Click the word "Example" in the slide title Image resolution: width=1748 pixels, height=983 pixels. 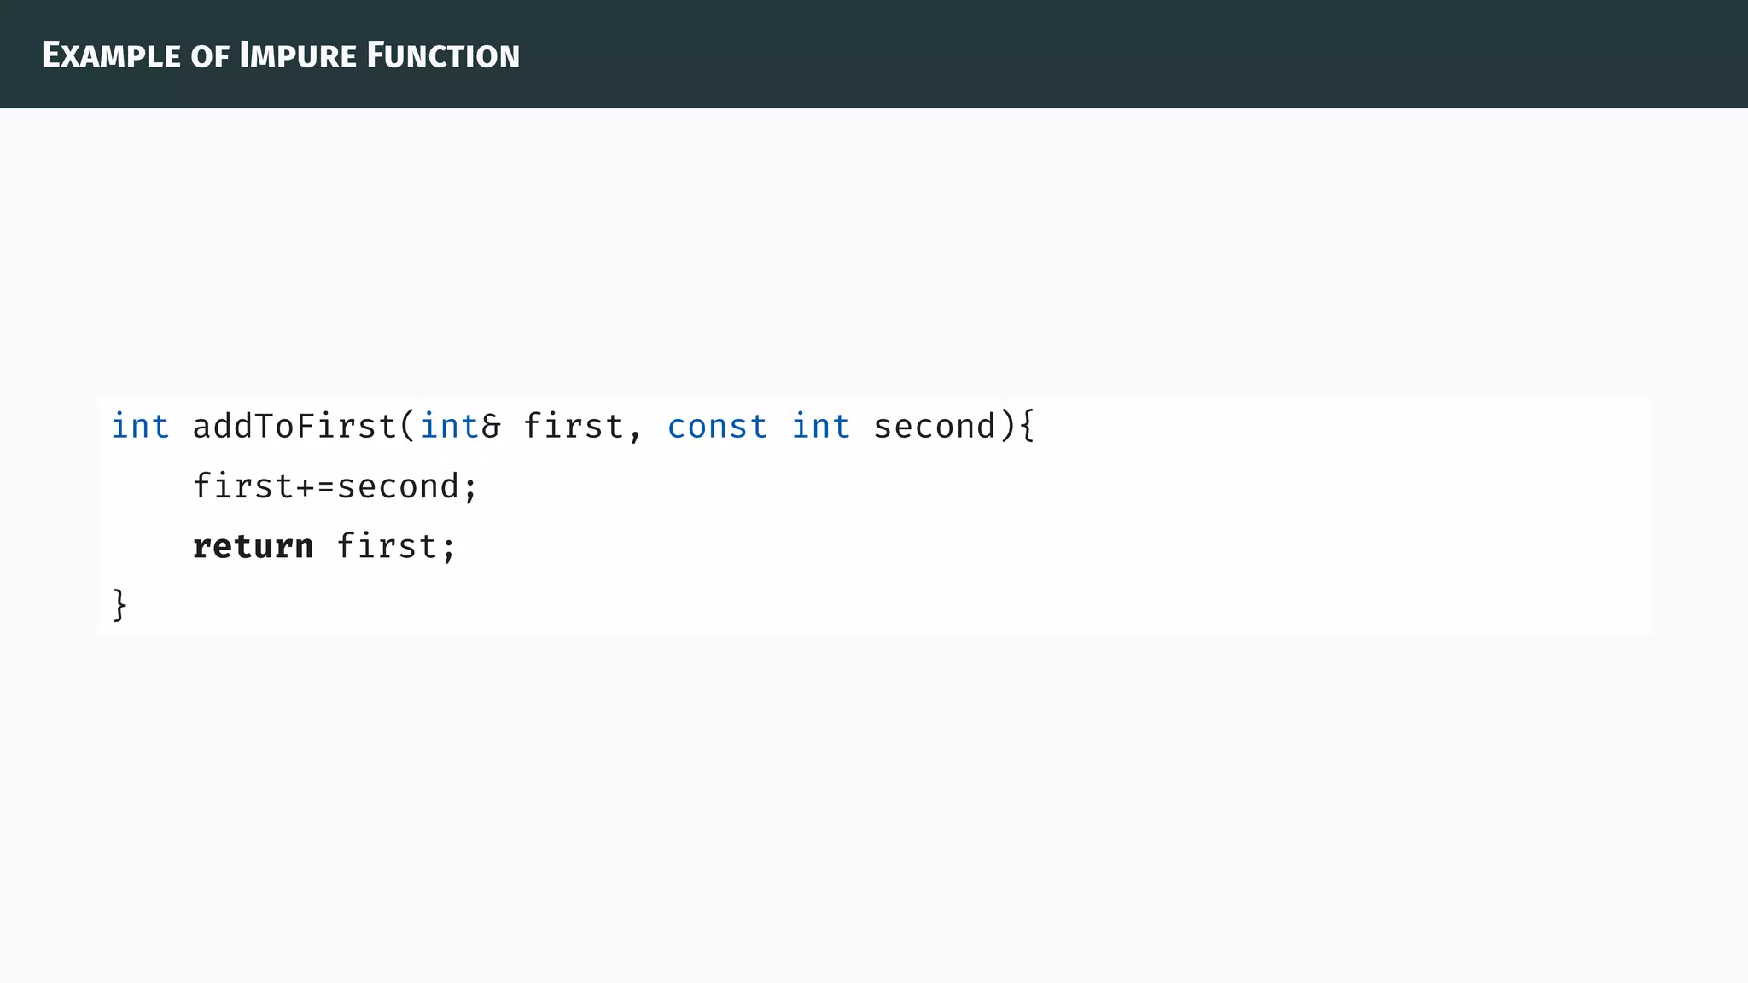click(x=111, y=56)
